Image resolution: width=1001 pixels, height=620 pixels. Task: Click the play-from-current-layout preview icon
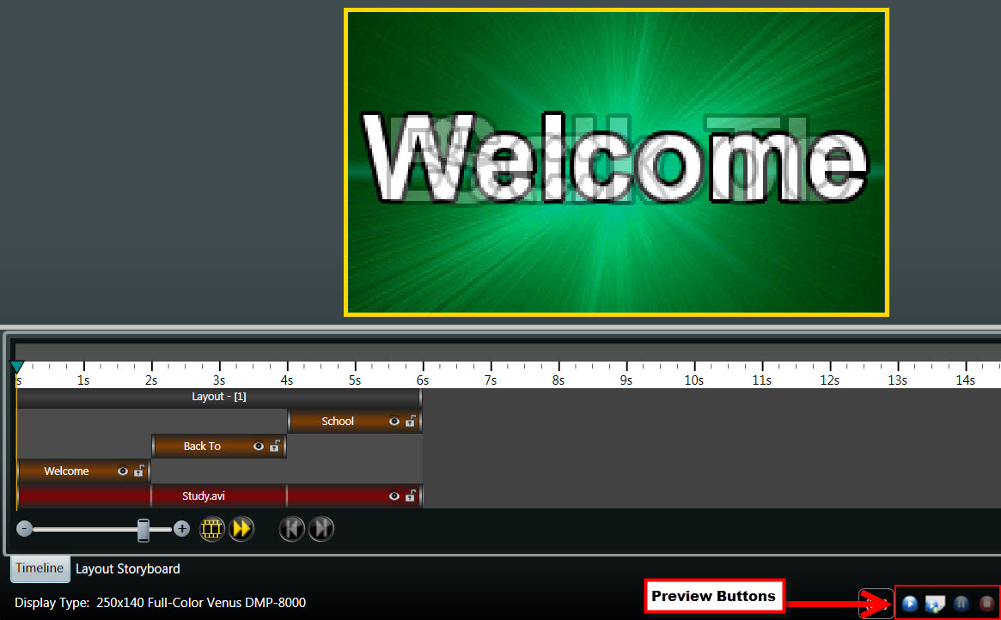point(935,604)
